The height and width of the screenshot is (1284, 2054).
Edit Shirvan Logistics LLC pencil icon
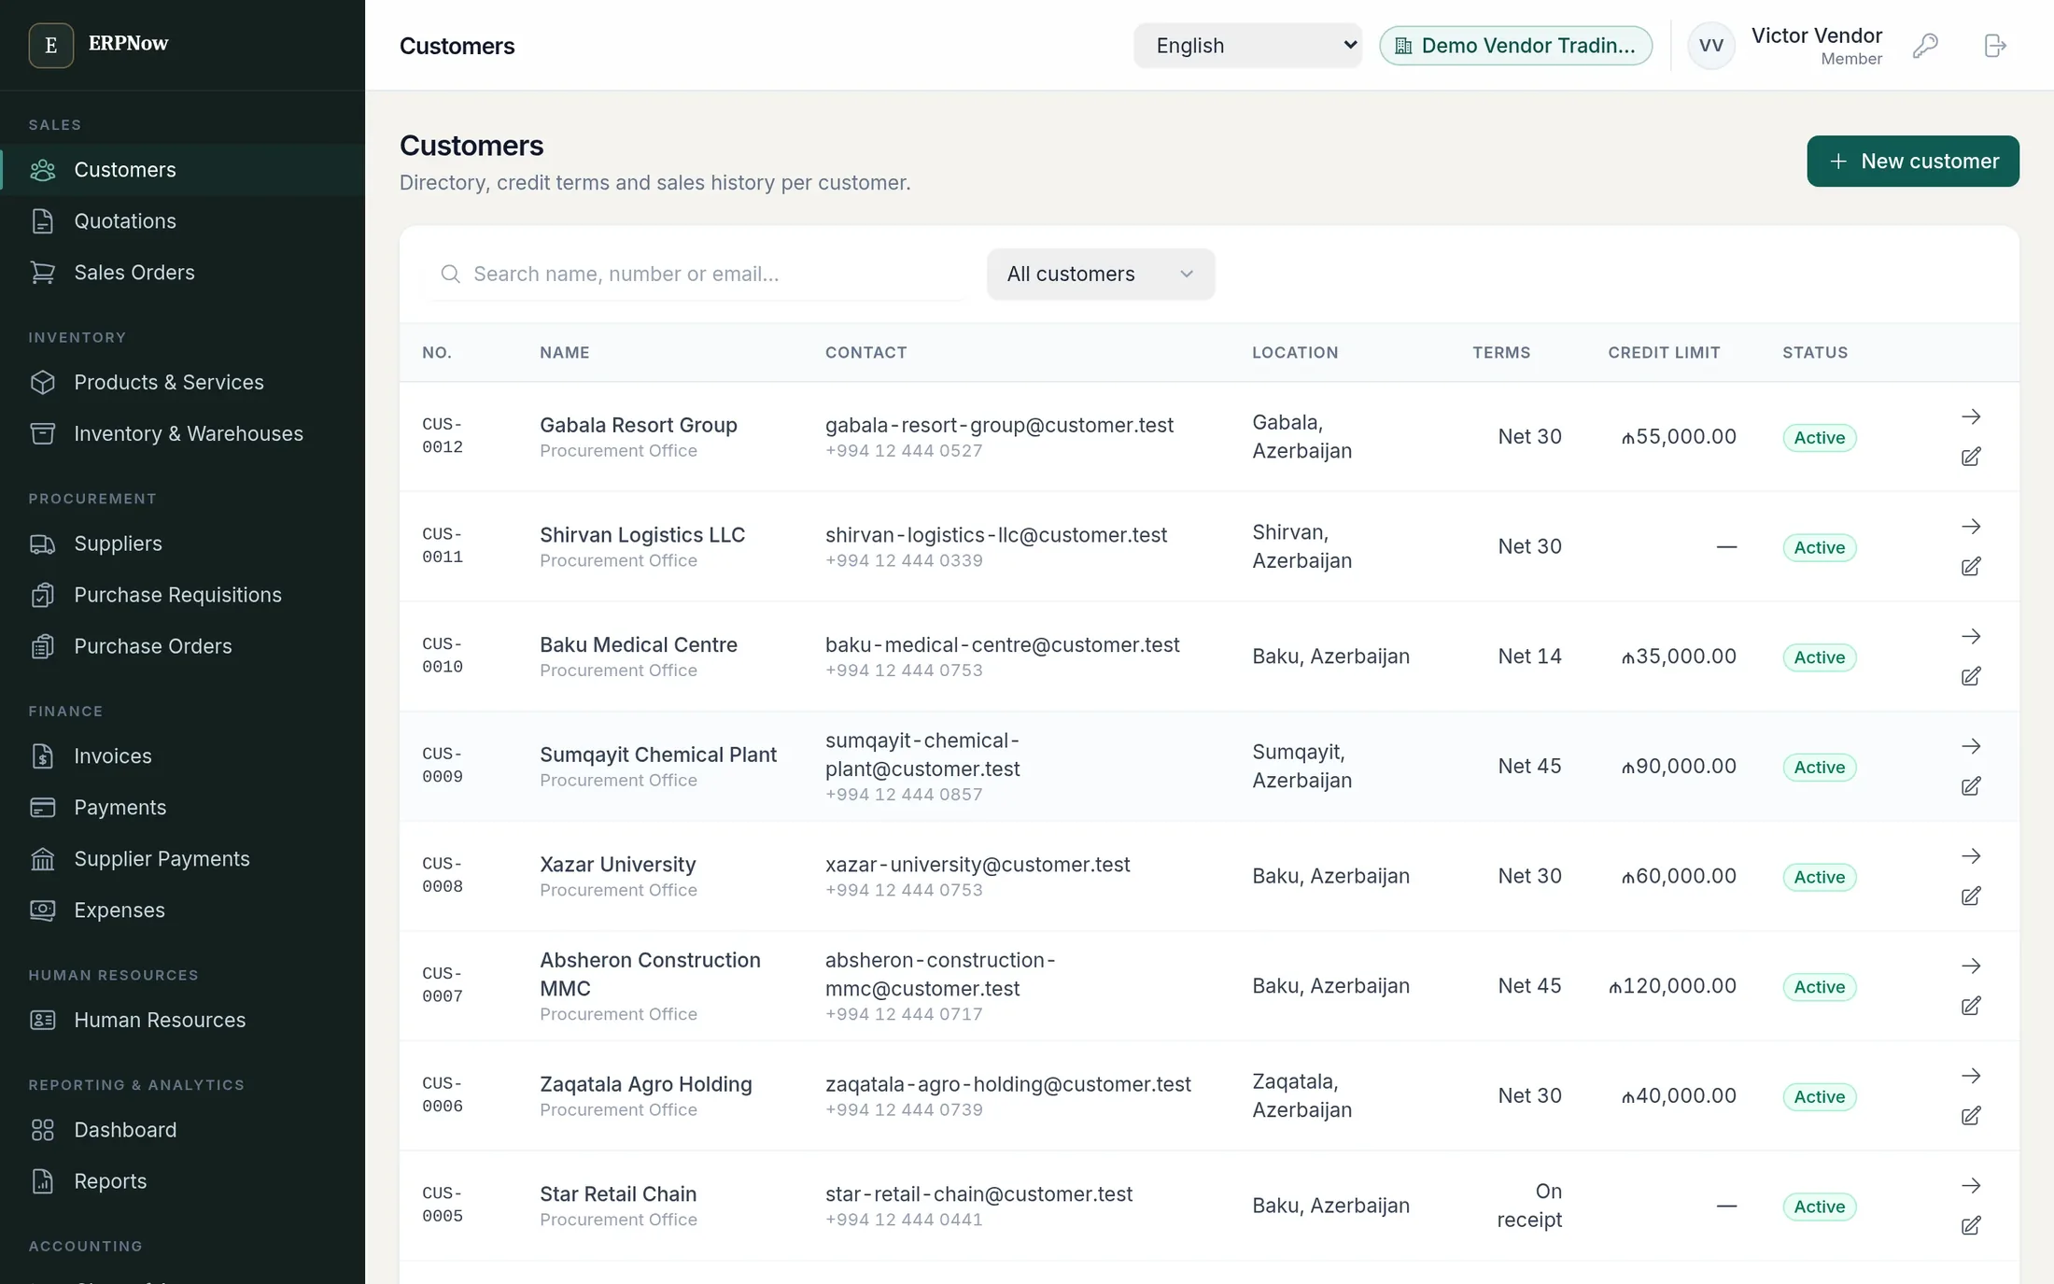click(x=1971, y=567)
